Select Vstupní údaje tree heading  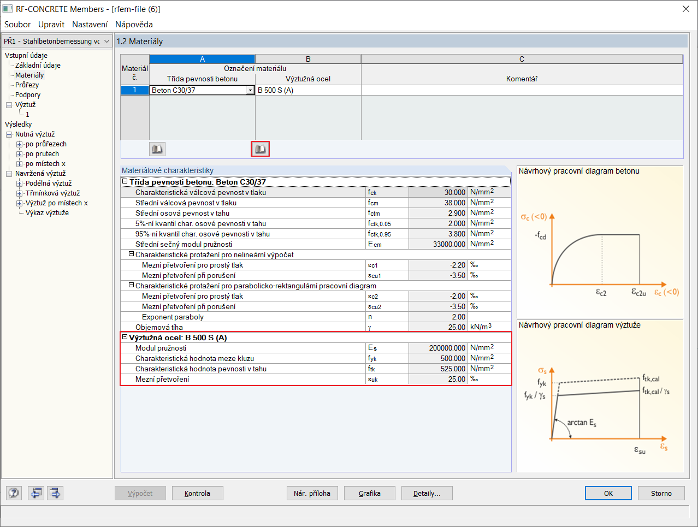26,56
